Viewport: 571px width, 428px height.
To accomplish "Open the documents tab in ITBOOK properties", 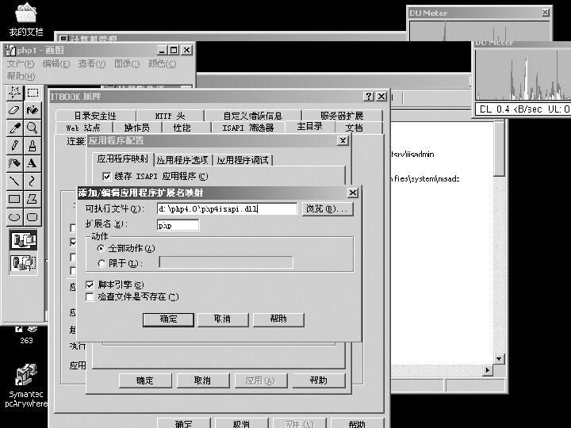I will 354,128.
